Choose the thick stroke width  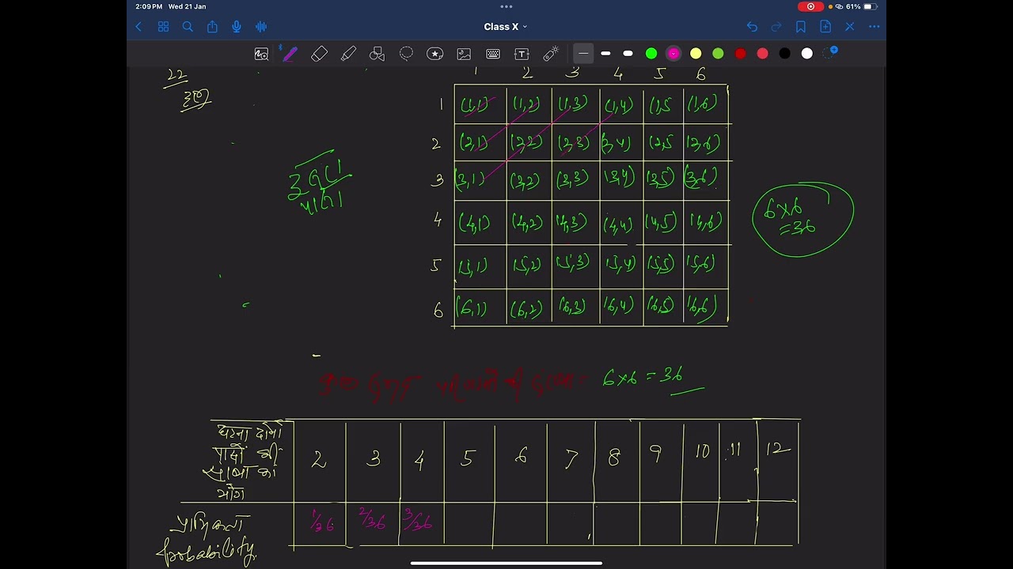pos(628,54)
